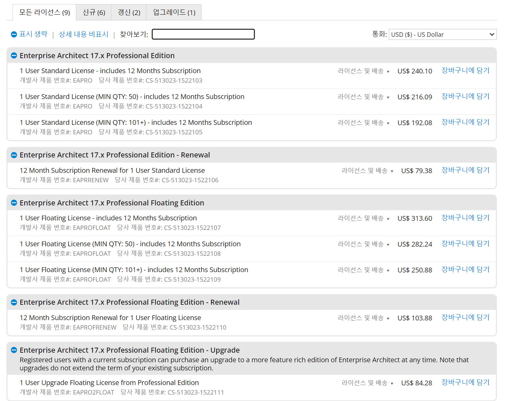519x401 pixels.
Task: Select '12 Month Subscription Renewal for 1 User Standard License'
Action: coord(112,170)
